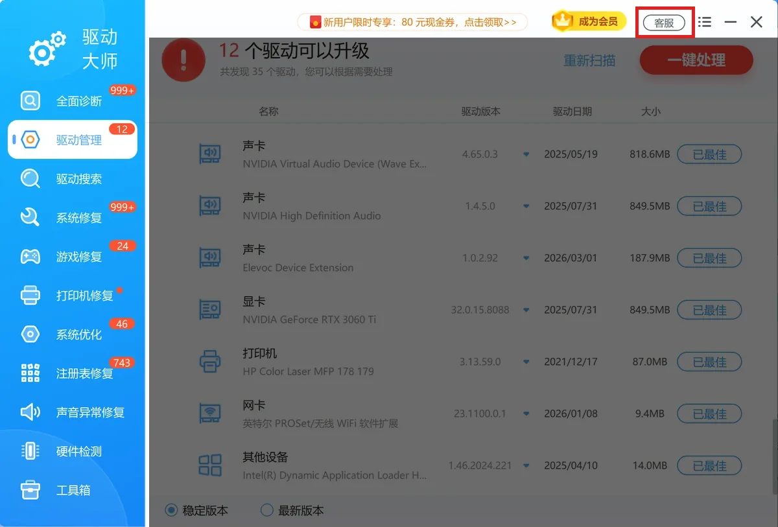Click 已最佳 button for NVIDIA Virtual Audio Device

click(x=709, y=154)
